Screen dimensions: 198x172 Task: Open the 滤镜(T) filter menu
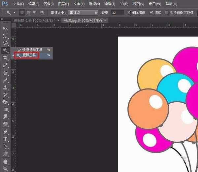[x=110, y=4]
